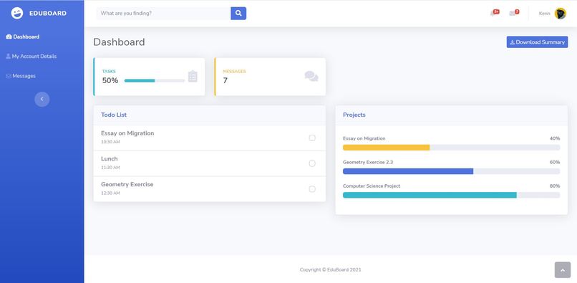Open Messages in the sidebar

21,76
